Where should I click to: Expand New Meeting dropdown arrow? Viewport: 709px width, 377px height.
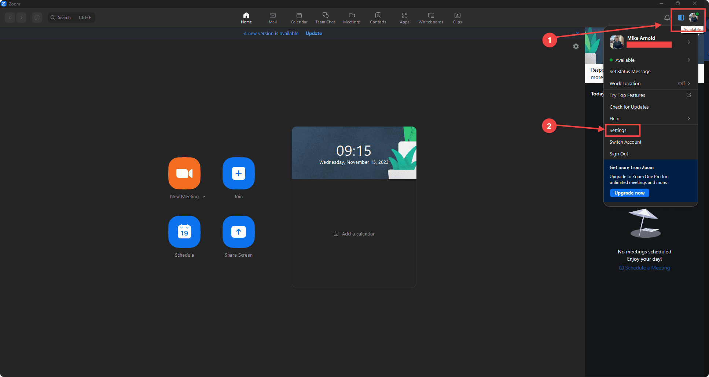click(204, 197)
